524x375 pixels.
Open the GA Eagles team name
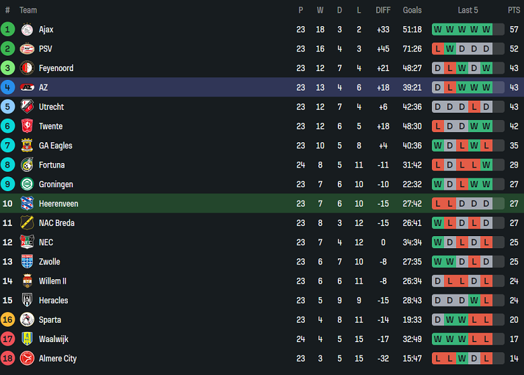[56, 146]
